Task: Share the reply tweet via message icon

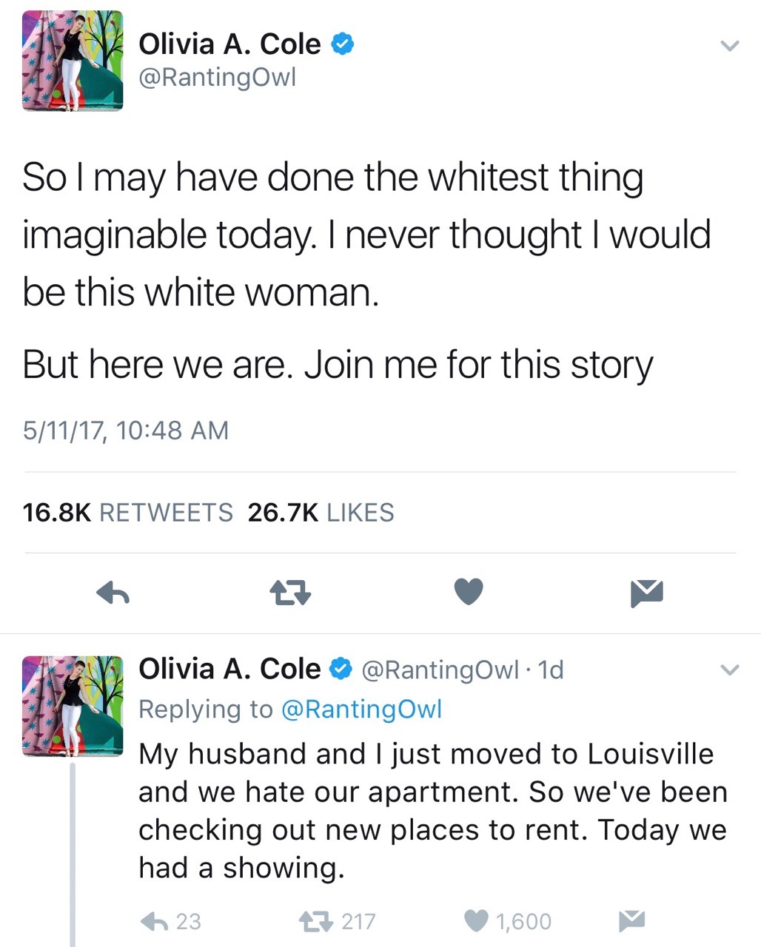Action: click(x=631, y=920)
